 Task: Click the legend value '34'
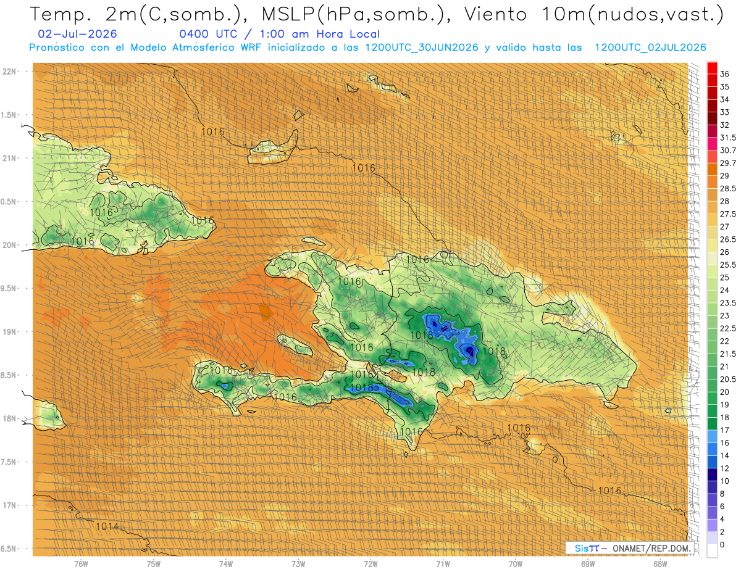725,99
